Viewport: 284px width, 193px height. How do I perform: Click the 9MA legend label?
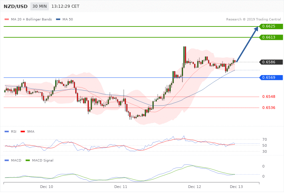click(31, 131)
